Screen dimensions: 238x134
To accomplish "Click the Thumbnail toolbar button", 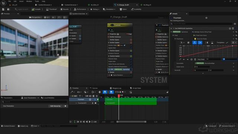I will point(51,9).
